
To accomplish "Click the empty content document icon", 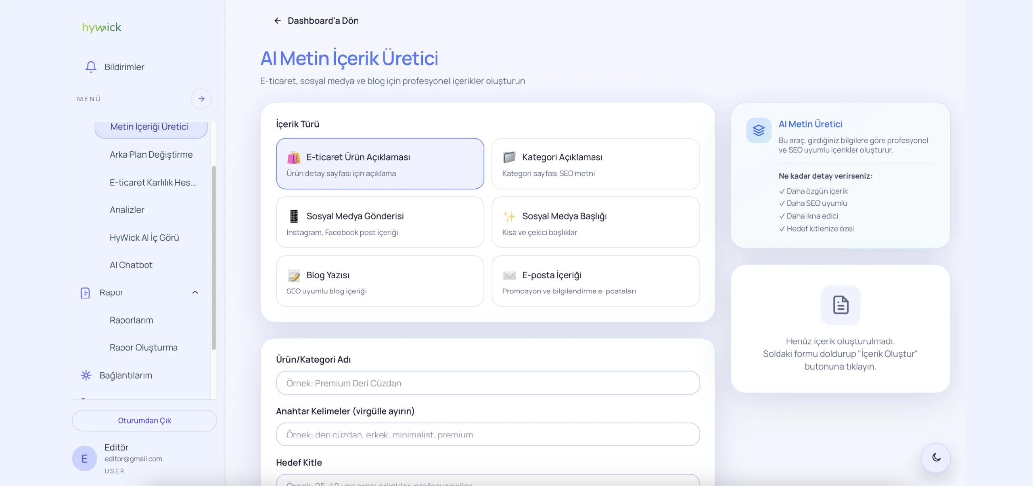I will click(x=840, y=305).
